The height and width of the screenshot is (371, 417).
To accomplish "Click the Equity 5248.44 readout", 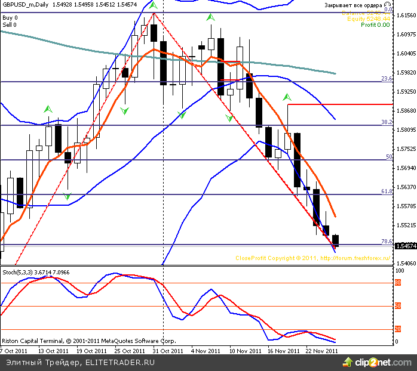I will (369, 19).
